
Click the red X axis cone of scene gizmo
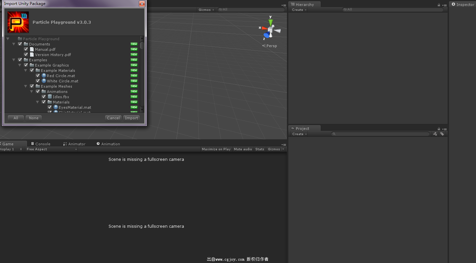click(x=265, y=28)
